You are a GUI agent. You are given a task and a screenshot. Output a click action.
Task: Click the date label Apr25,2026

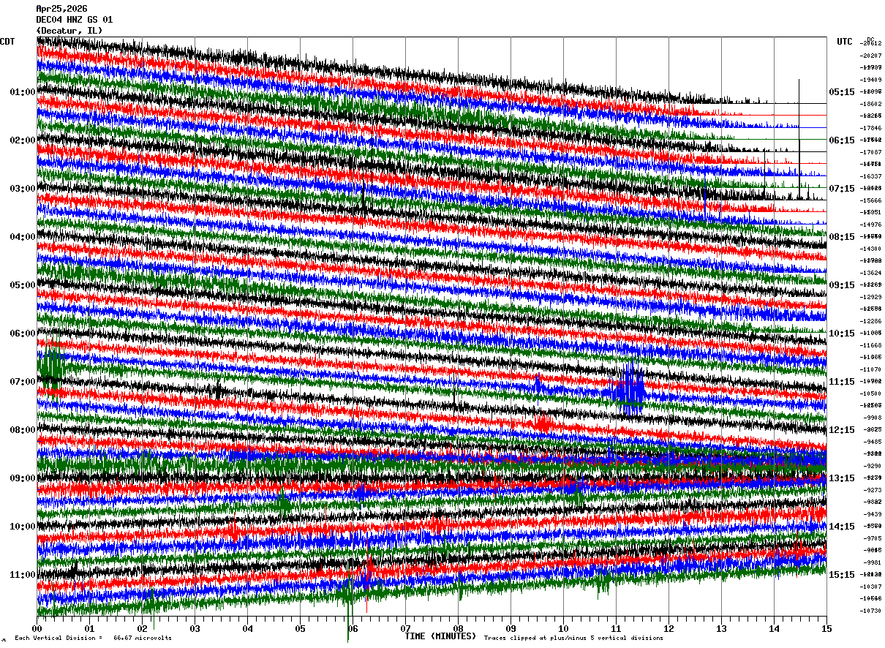click(61, 9)
